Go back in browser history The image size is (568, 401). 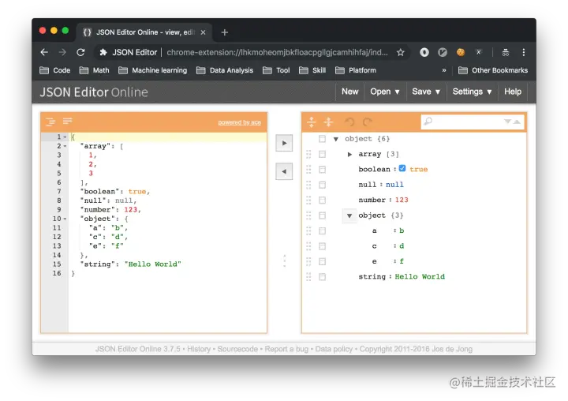click(x=44, y=53)
